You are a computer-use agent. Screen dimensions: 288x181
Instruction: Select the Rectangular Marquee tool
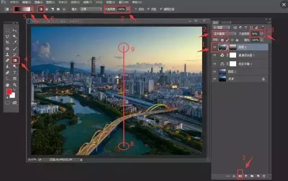[8, 30]
